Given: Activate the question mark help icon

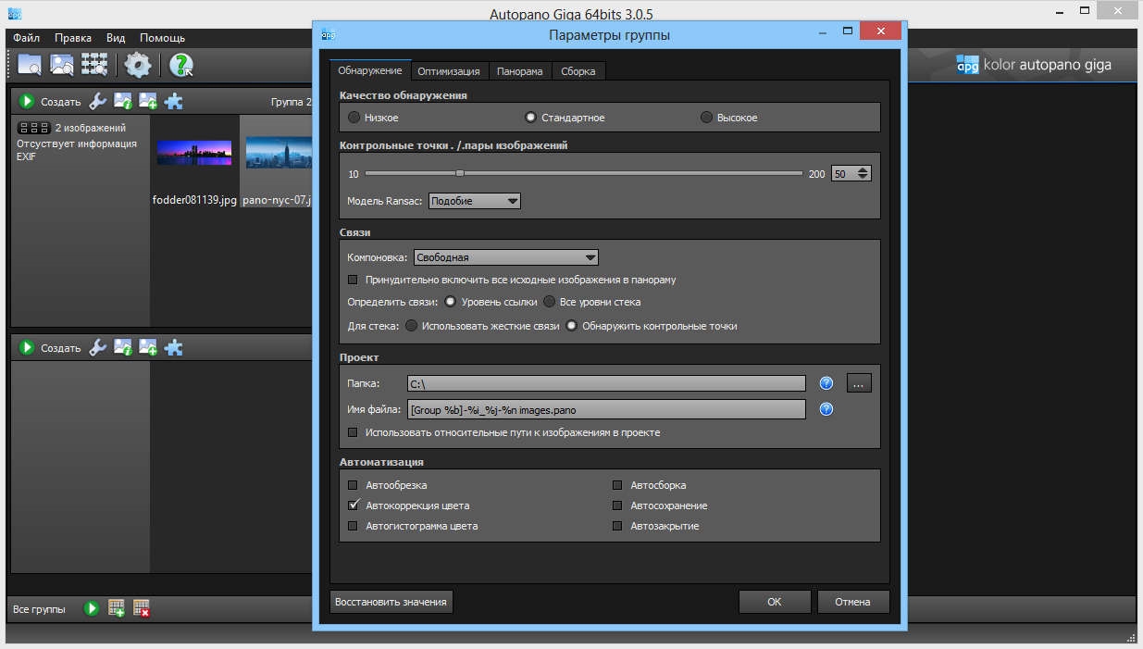Looking at the screenshot, I should pyautogui.click(x=180, y=64).
